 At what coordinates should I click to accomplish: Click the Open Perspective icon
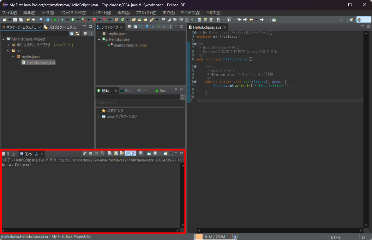click(351, 20)
